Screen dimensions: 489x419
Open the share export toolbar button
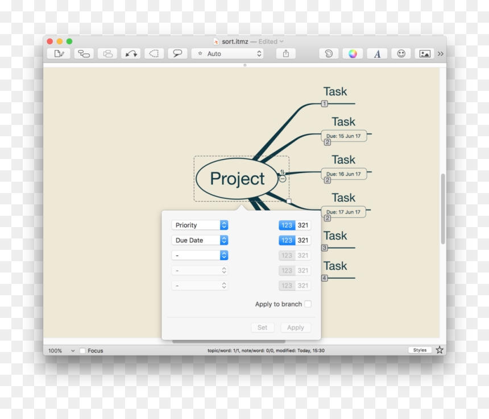click(286, 54)
